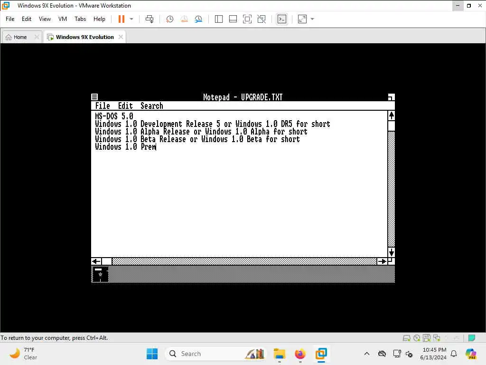Click the hard disk device status icon
The image size is (486, 365).
click(x=407, y=338)
